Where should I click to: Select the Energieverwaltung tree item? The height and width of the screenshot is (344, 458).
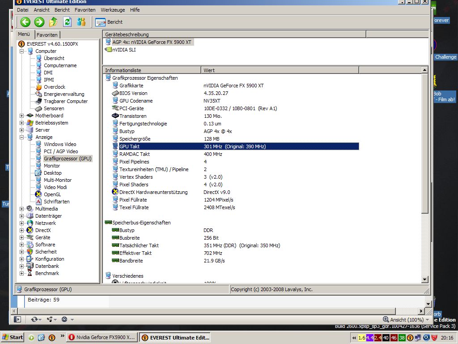pos(64,94)
